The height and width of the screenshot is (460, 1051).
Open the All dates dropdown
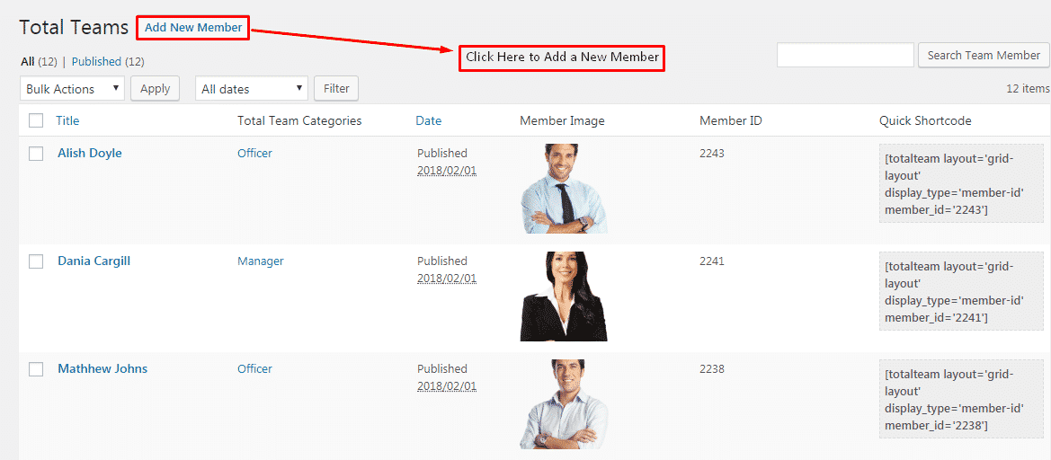(x=252, y=88)
